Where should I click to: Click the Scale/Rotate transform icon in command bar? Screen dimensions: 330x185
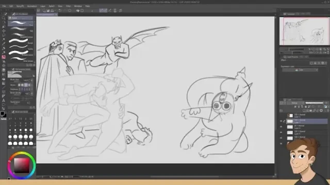pos(82,11)
